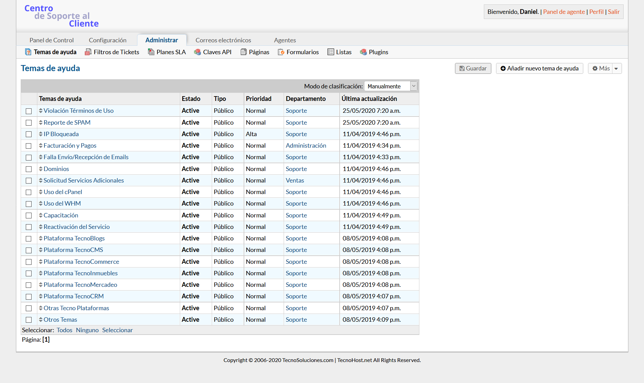Open the Configuración tab
This screenshot has height=383, width=644.
(x=108, y=40)
